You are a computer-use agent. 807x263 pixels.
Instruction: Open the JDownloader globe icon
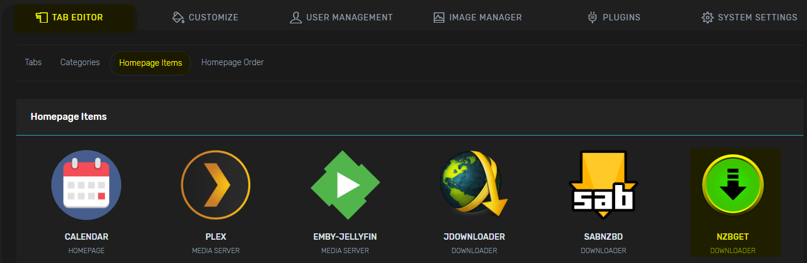tap(474, 184)
